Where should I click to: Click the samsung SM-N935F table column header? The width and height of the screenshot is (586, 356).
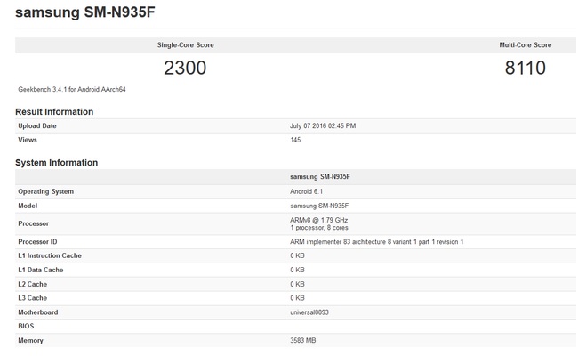click(x=320, y=177)
